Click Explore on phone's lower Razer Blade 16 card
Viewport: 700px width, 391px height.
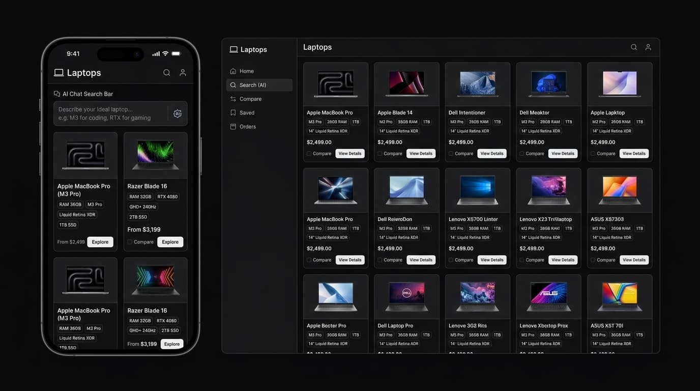click(x=172, y=344)
